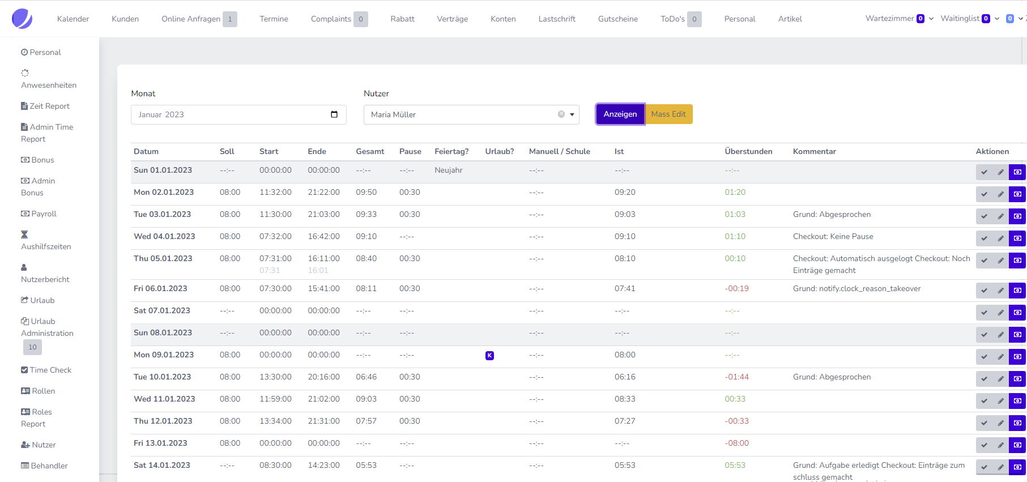Screen dimensions: 1027x482
Task: Edit Sat 14.01.2023 entry with pencil icon
Action: tap(1000, 467)
